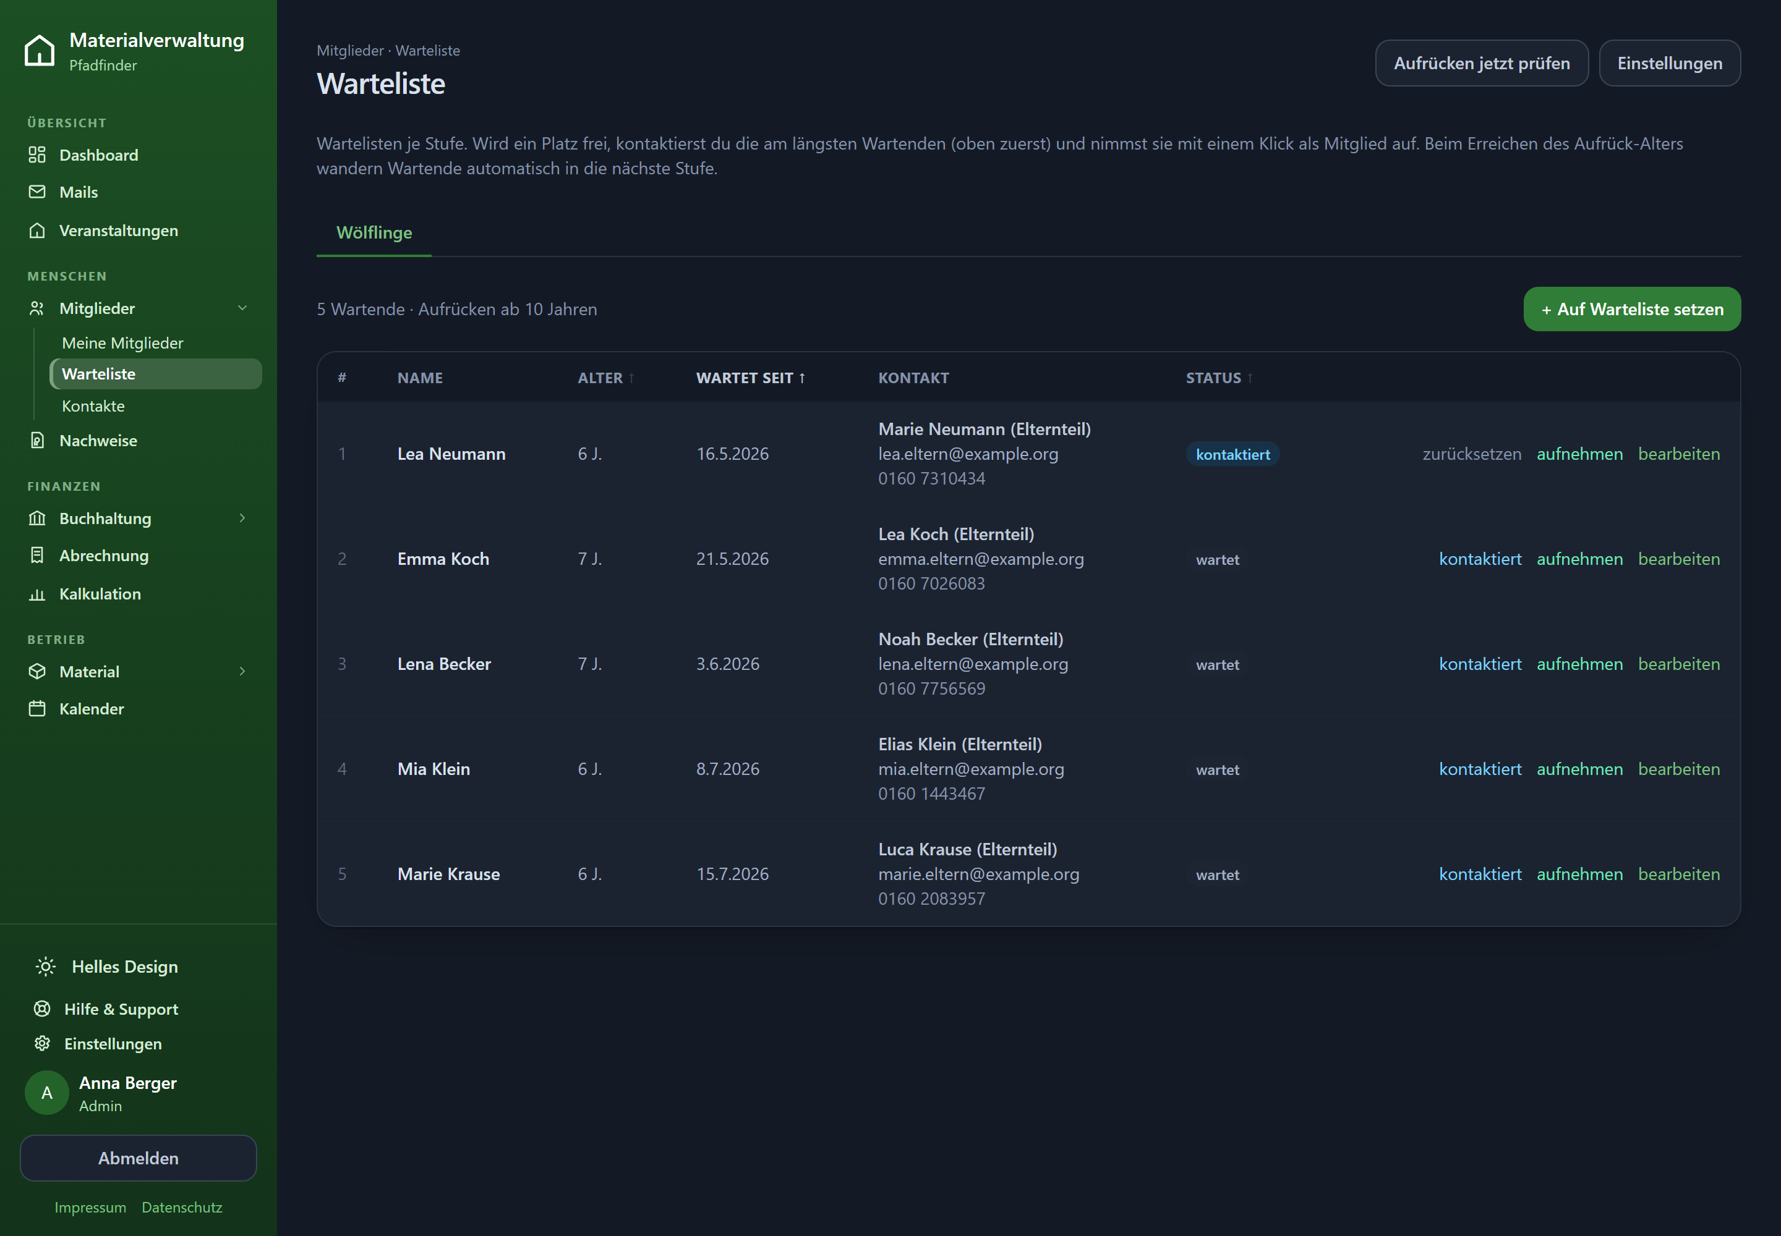This screenshot has height=1236, width=1781.
Task: Click aufnehmen for Mia Klein
Action: [1579, 769]
